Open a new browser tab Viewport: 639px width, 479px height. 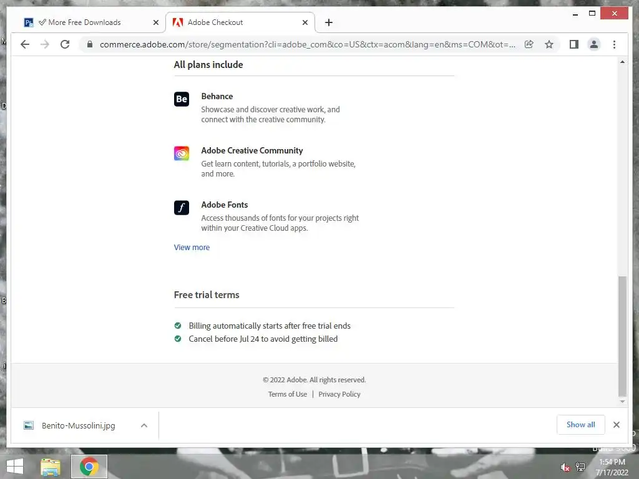(x=329, y=22)
